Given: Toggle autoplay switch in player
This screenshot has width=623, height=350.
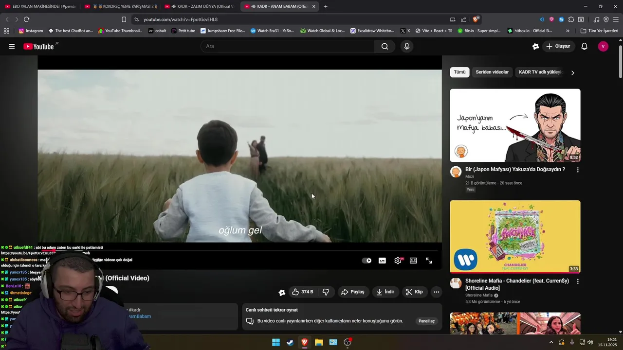Looking at the screenshot, I should coord(366,261).
